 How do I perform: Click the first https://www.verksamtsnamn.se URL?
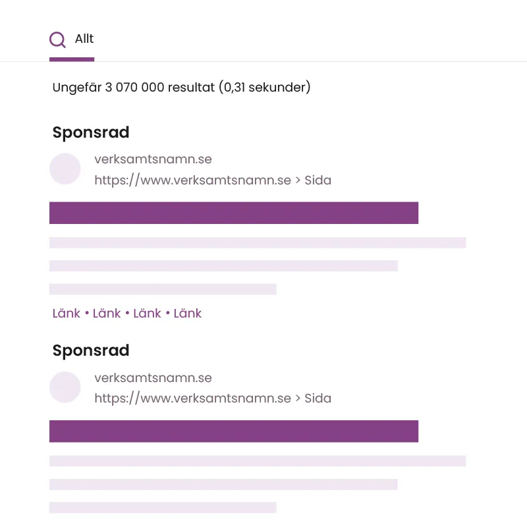click(x=192, y=180)
